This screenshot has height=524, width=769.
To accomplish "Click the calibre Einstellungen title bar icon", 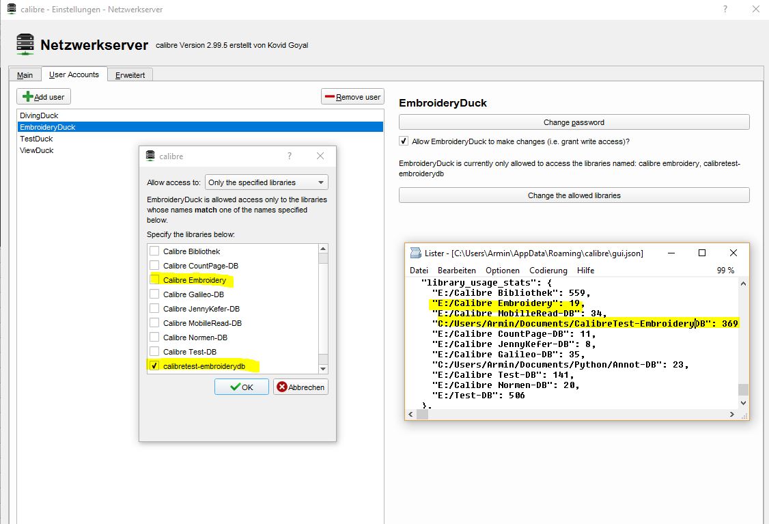I will (12, 9).
